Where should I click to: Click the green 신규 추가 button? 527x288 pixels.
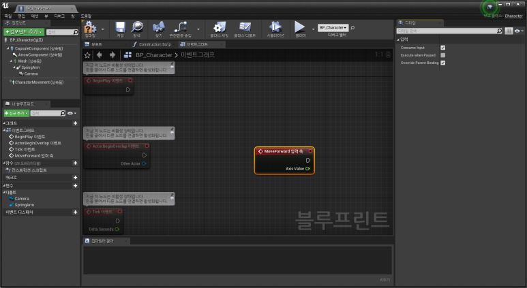[x=16, y=114]
